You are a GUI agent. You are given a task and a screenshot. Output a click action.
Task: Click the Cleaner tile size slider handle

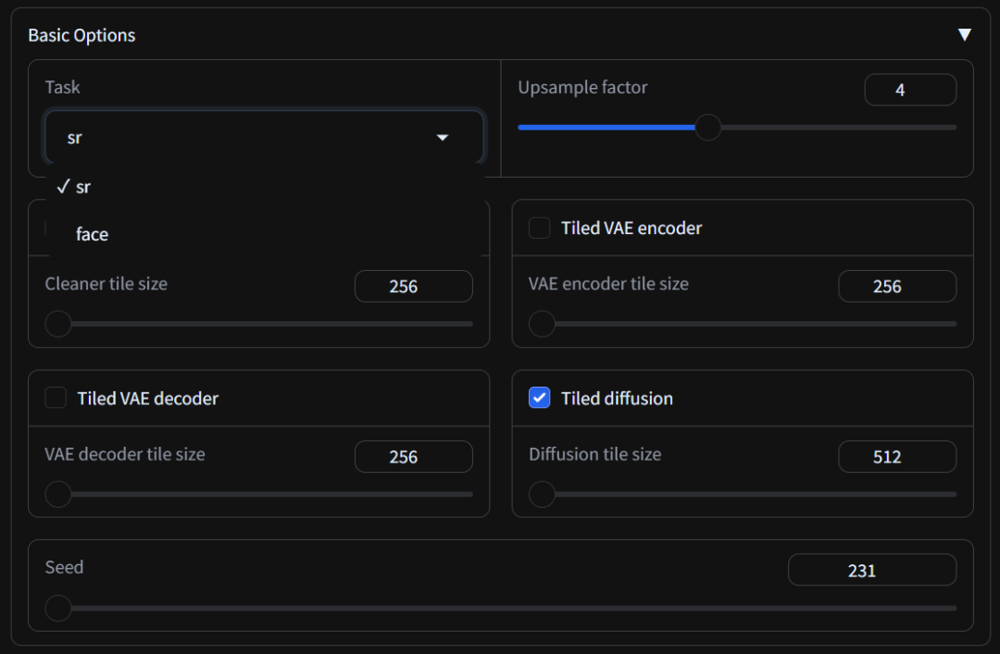58,324
